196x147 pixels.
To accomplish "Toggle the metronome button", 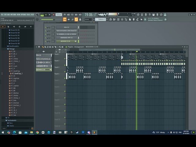I will point(65,15).
